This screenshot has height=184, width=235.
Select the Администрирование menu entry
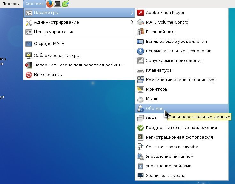[79, 22]
